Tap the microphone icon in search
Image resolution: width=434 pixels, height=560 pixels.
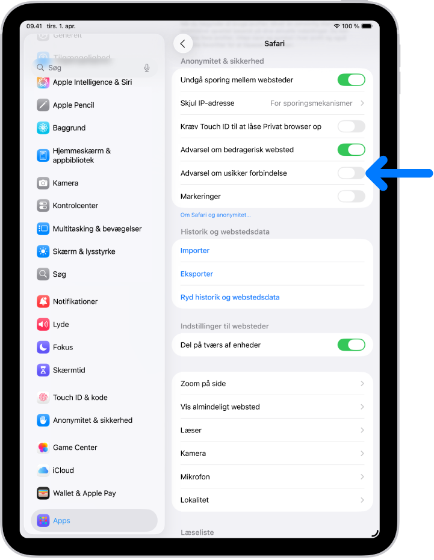[147, 68]
